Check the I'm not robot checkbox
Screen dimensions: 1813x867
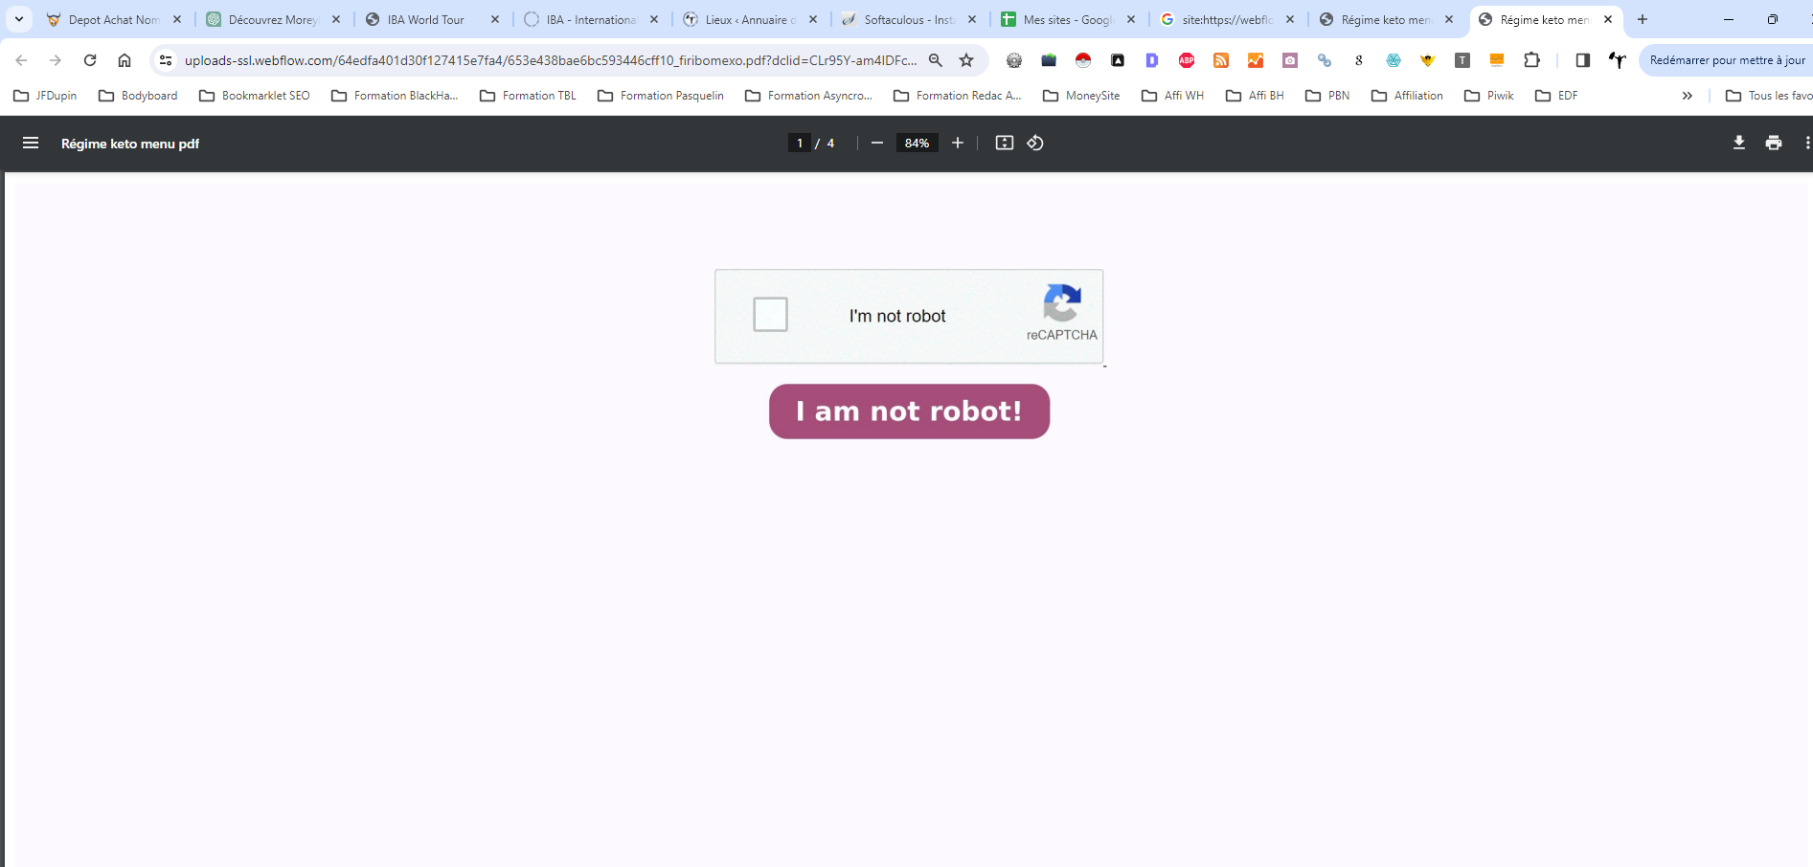[x=770, y=315]
